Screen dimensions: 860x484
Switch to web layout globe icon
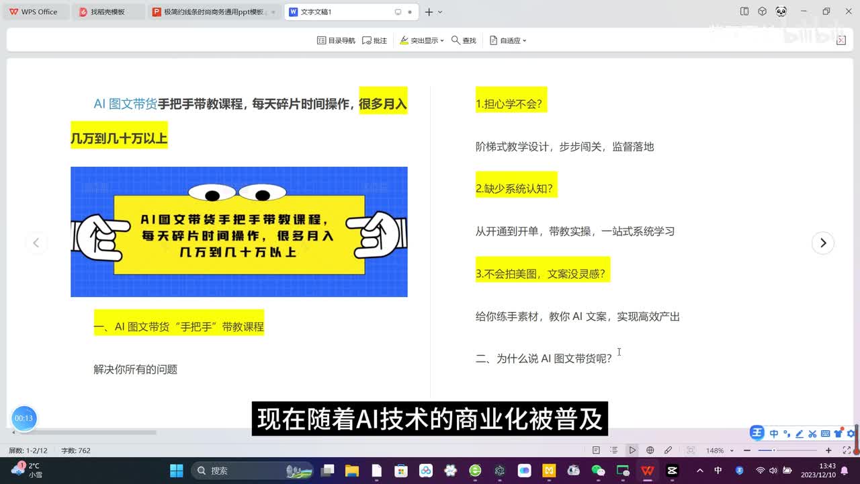click(x=650, y=450)
